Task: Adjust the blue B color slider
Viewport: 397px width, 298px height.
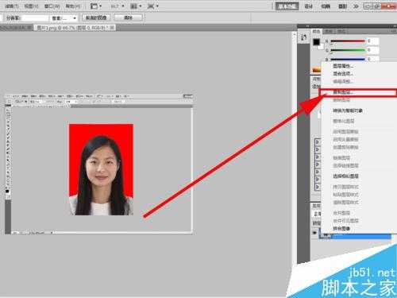Action: pyautogui.click(x=348, y=59)
